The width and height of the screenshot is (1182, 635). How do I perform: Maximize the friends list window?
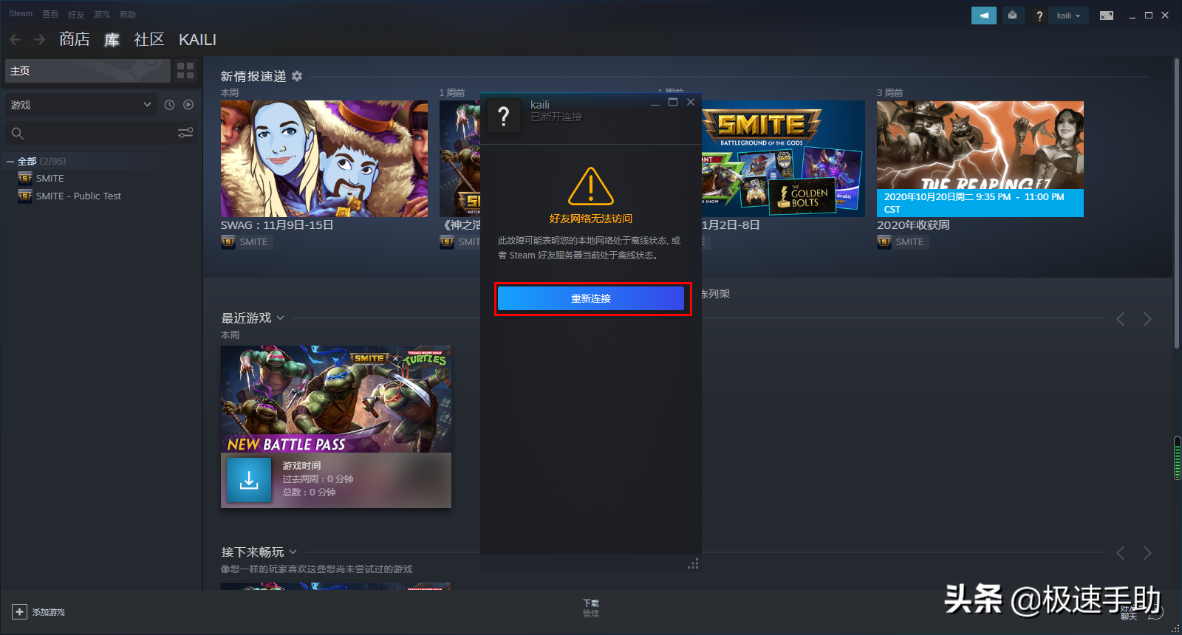coord(673,103)
